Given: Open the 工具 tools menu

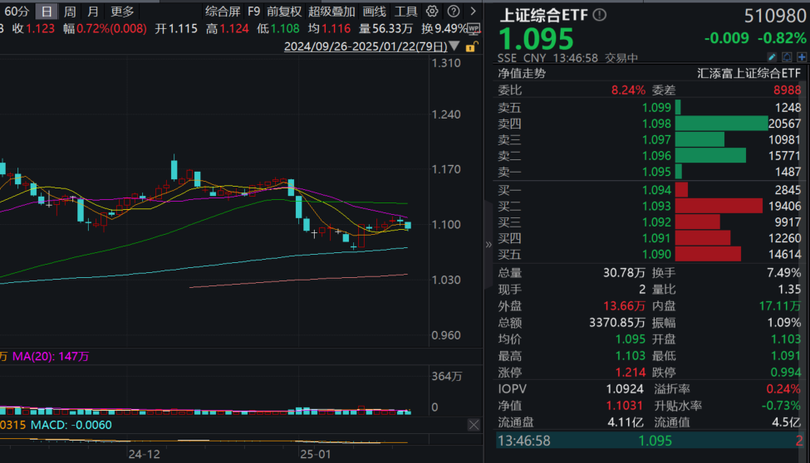Looking at the screenshot, I should [406, 12].
